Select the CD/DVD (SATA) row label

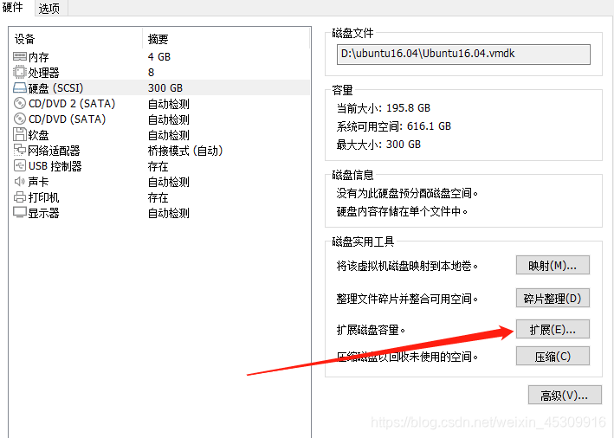coord(67,119)
